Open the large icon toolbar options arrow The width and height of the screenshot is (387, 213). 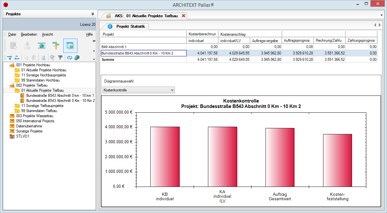(x=94, y=51)
